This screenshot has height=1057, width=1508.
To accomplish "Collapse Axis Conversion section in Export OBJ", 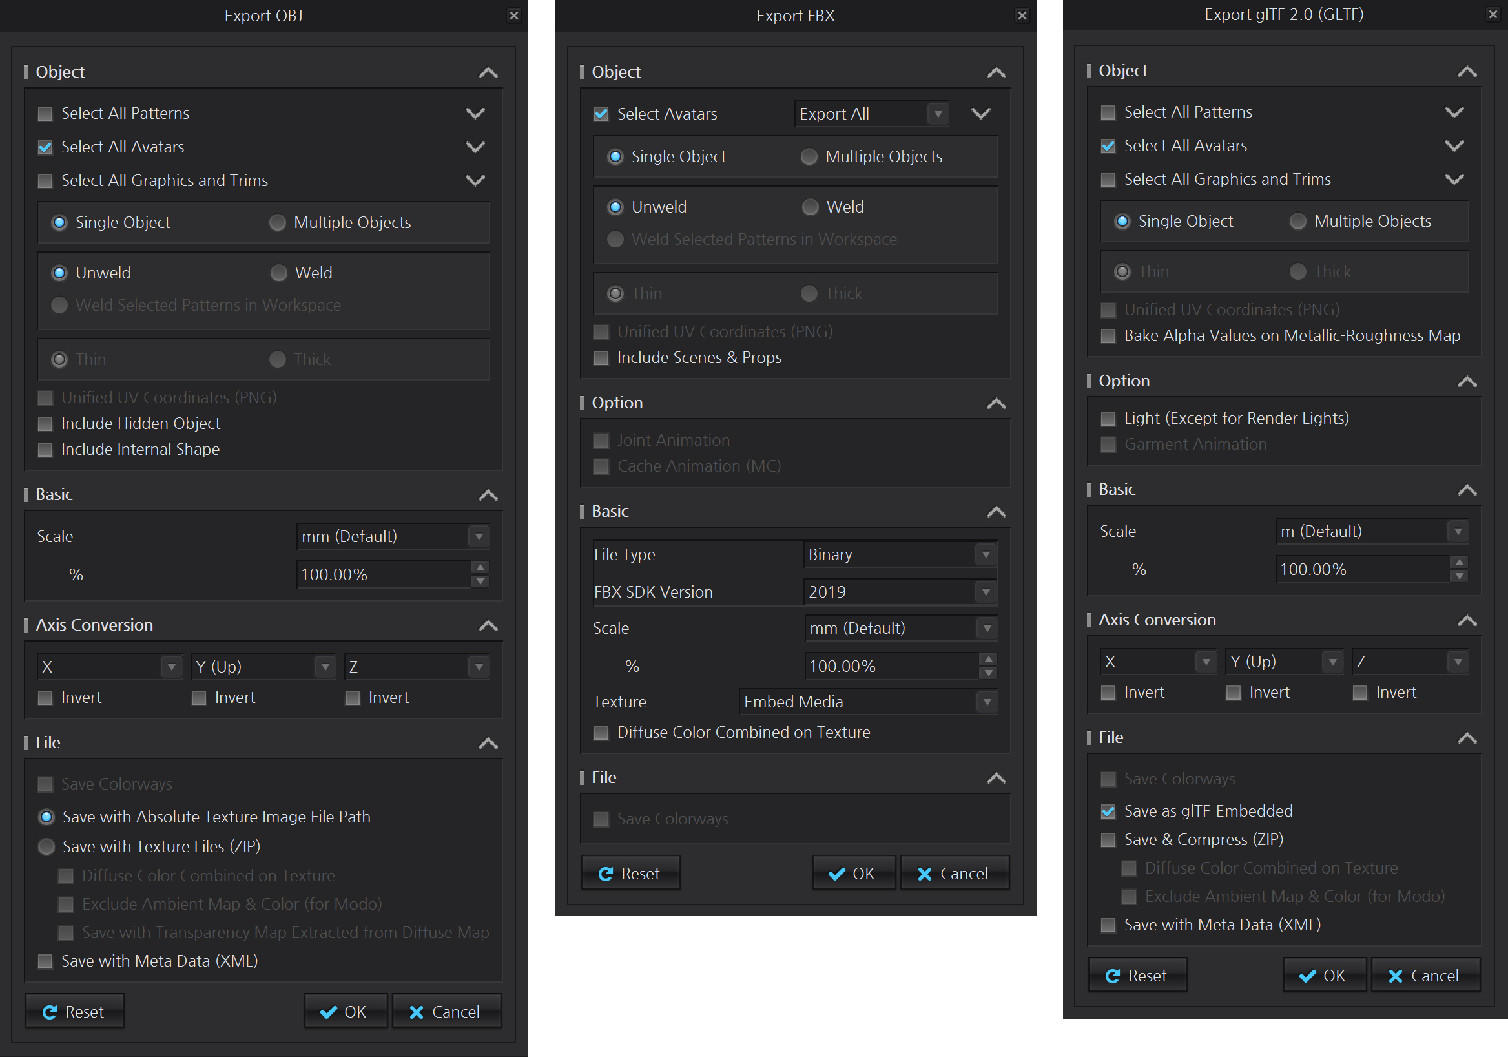I will pyautogui.click(x=488, y=625).
